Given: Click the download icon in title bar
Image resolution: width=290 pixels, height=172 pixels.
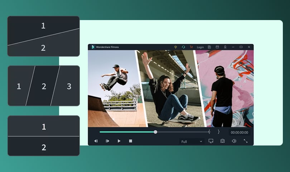Looking at the screenshot, I should [225, 47].
